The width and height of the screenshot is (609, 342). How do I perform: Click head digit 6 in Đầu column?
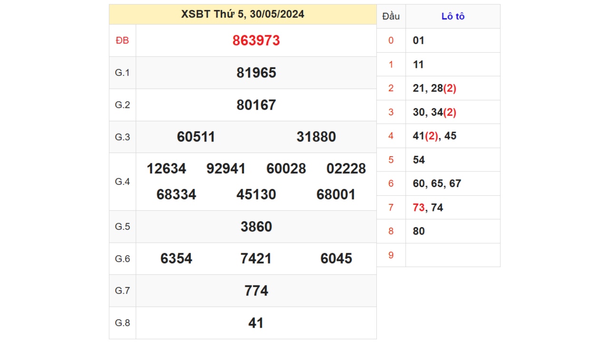pyautogui.click(x=391, y=183)
